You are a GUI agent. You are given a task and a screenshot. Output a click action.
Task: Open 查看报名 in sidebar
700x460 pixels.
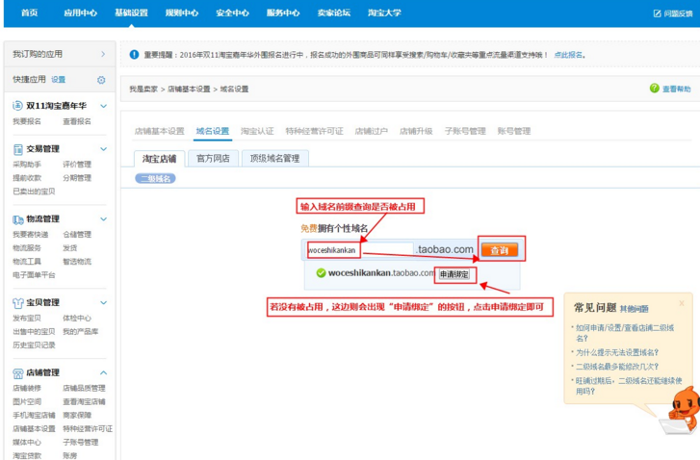pos(77,121)
